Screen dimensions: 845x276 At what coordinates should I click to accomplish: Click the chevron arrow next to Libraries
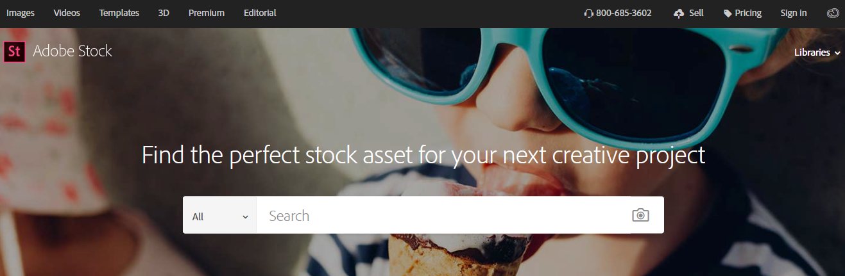tap(837, 53)
